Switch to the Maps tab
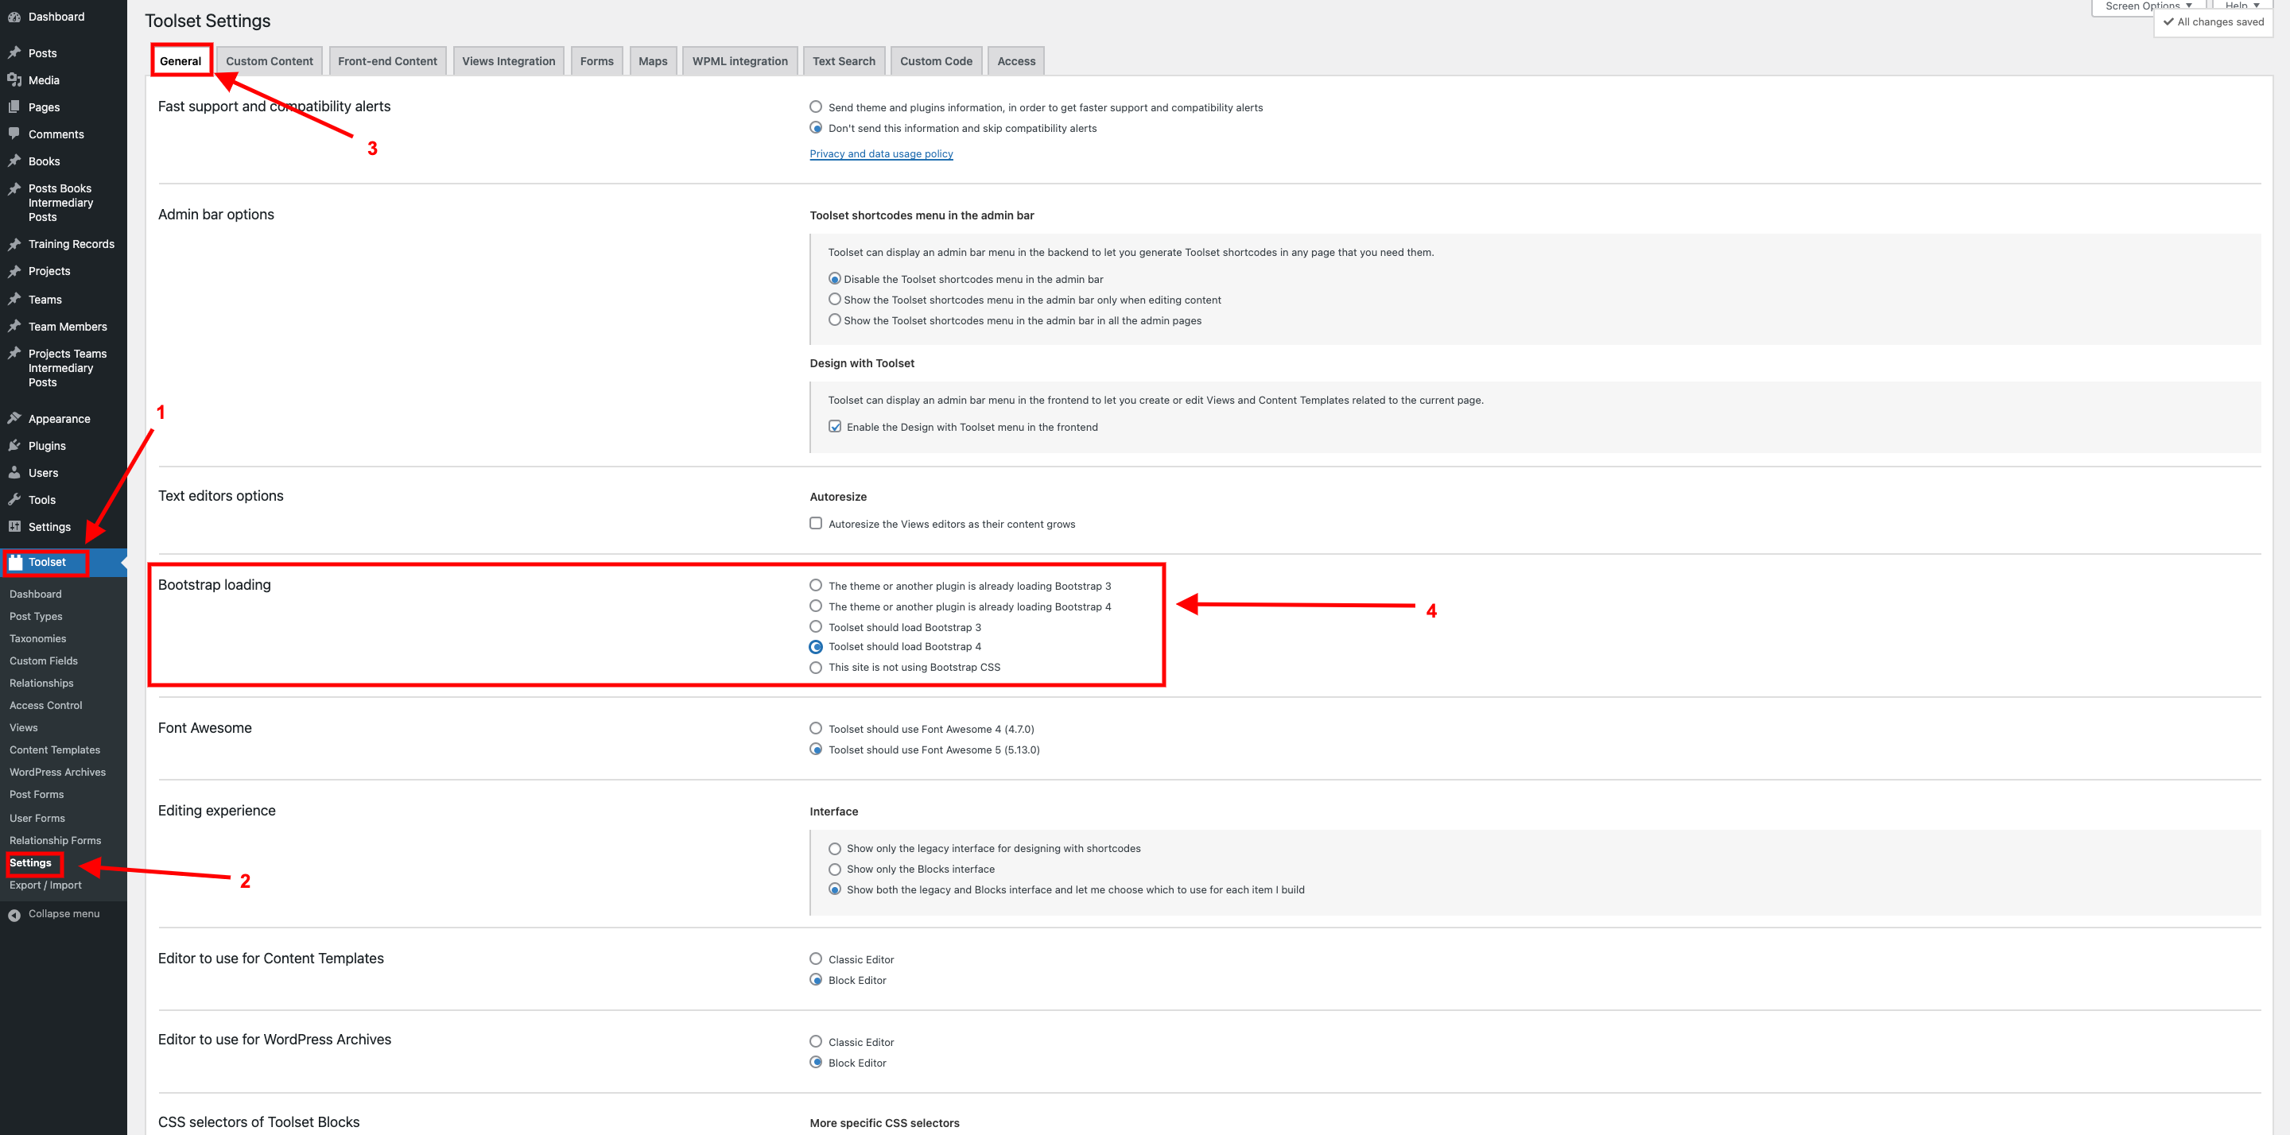Image resolution: width=2290 pixels, height=1135 pixels. coord(653,61)
